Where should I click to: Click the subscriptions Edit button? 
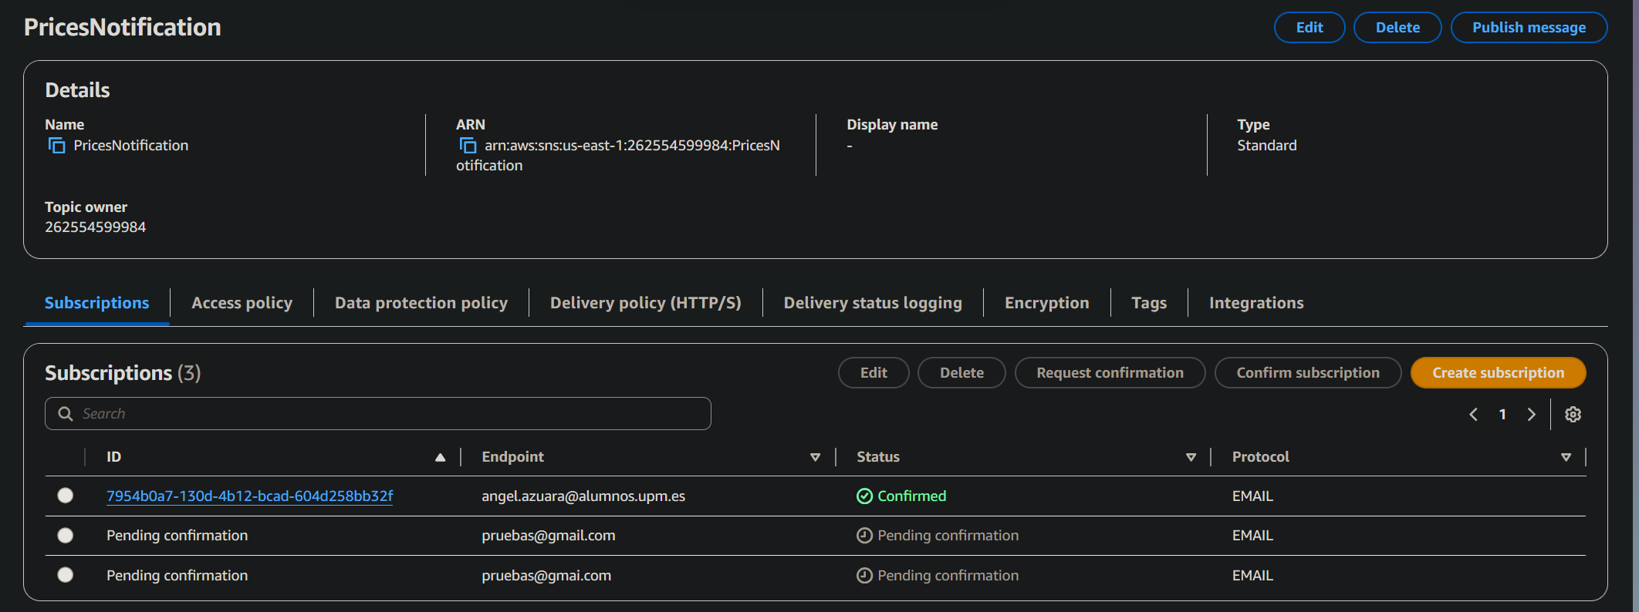pos(874,373)
